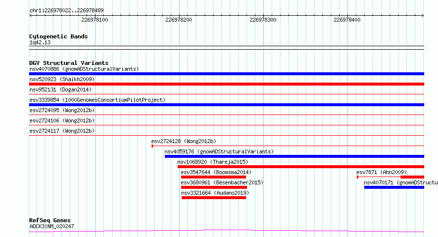
Task: Click the blue bar under nsv4070171
Action: [394, 187]
